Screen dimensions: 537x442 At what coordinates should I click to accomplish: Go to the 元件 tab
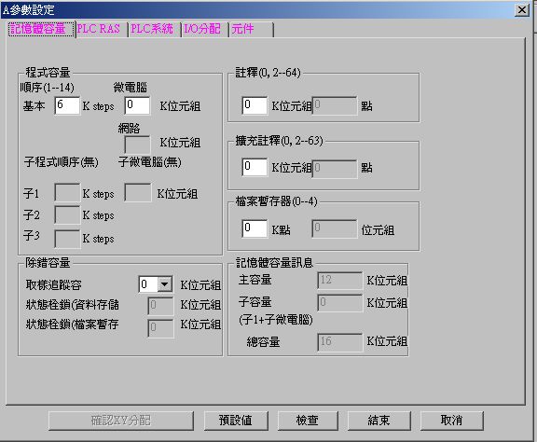coord(252,29)
